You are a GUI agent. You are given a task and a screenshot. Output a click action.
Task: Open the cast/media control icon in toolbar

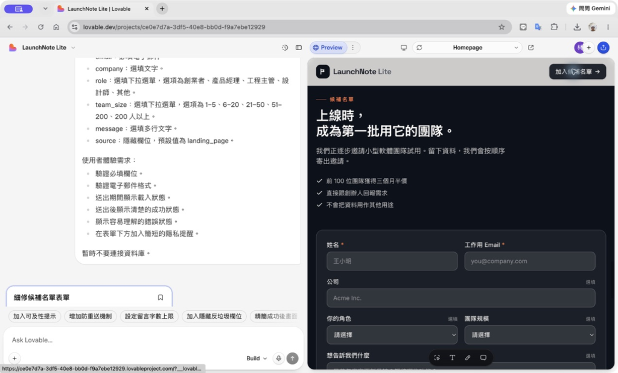[x=523, y=27]
